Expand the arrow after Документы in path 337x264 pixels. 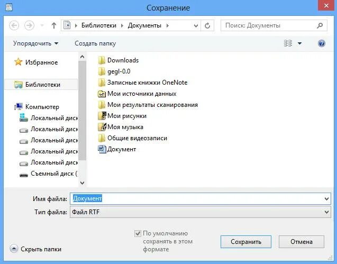pos(167,25)
